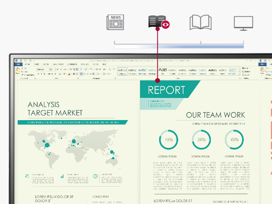Select the newspaper mode icon

pyautogui.click(x=116, y=22)
